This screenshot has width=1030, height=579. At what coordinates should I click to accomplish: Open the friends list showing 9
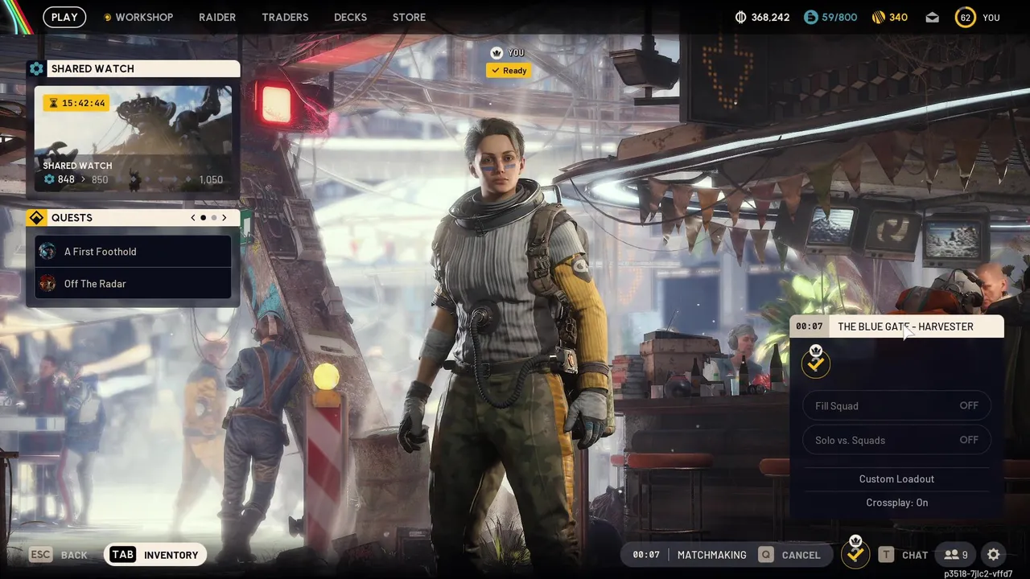[x=956, y=555]
